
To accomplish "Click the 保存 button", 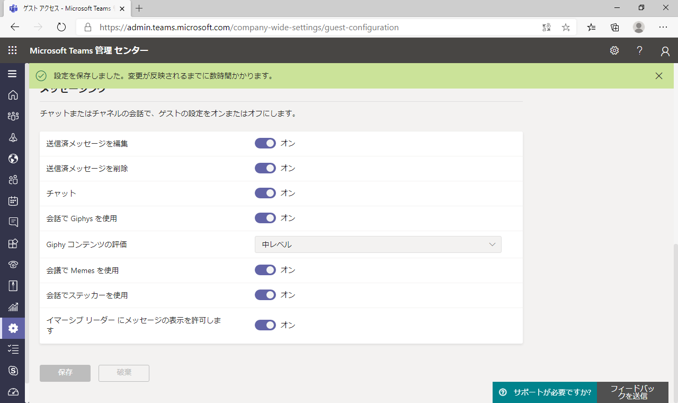I will pyautogui.click(x=65, y=373).
